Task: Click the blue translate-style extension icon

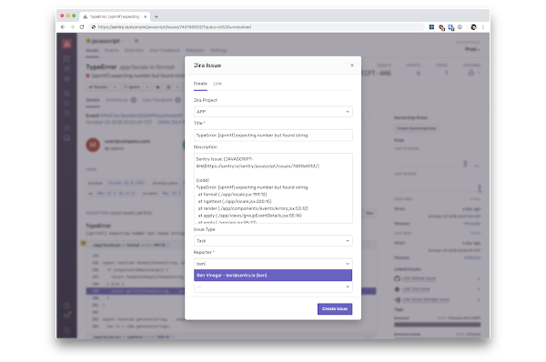Action: [x=451, y=27]
